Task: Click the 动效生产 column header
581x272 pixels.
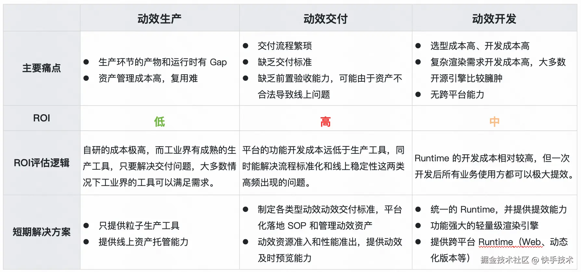Action: tap(159, 19)
